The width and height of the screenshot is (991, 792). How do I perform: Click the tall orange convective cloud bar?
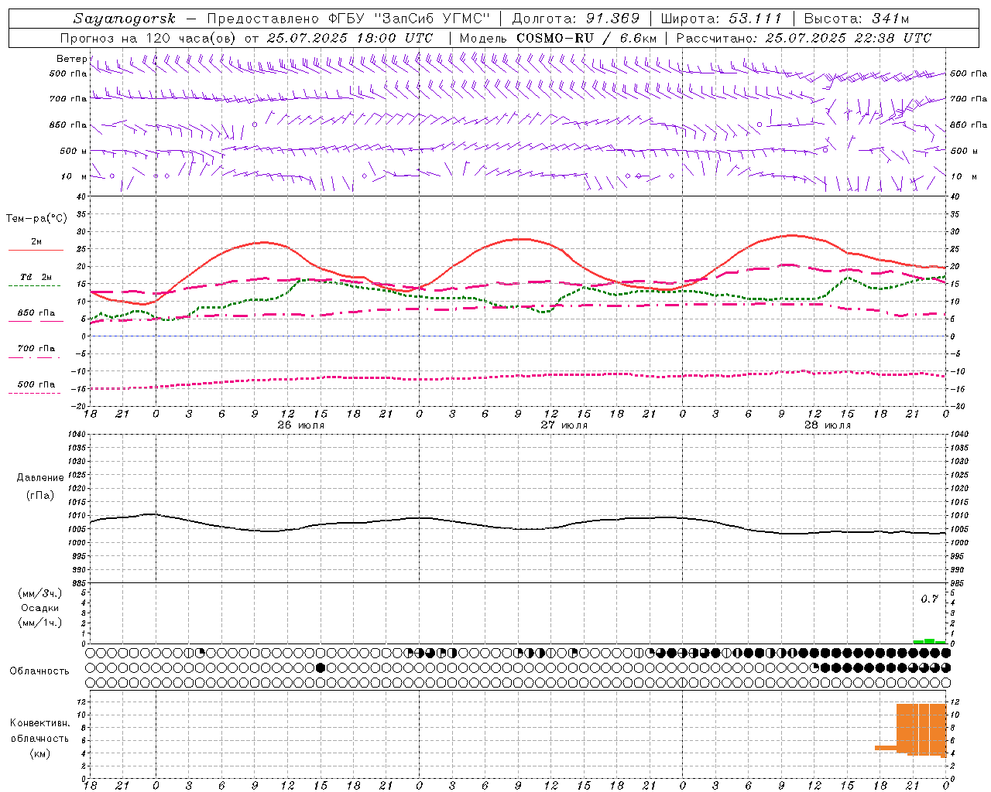pyautogui.click(x=921, y=729)
